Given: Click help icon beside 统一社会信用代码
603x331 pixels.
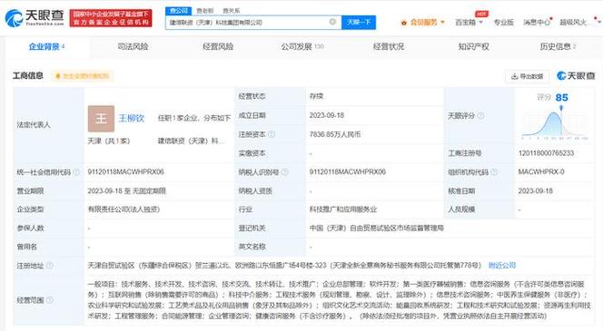Looking at the screenshot, I should pyautogui.click(x=76, y=172).
